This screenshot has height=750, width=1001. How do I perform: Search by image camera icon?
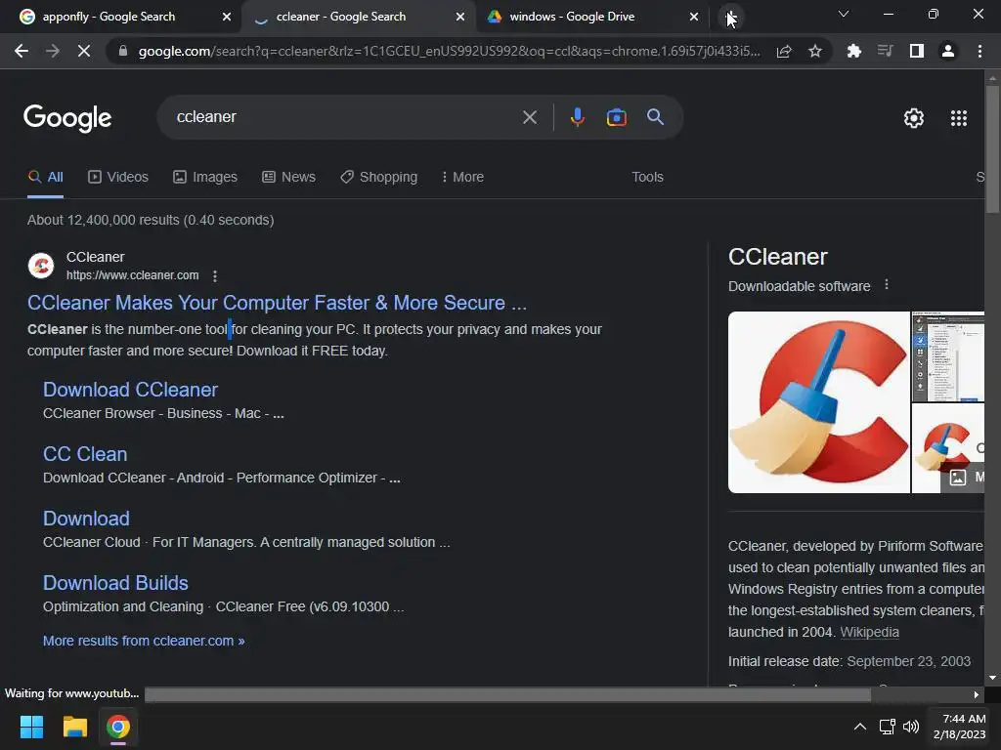[616, 117]
